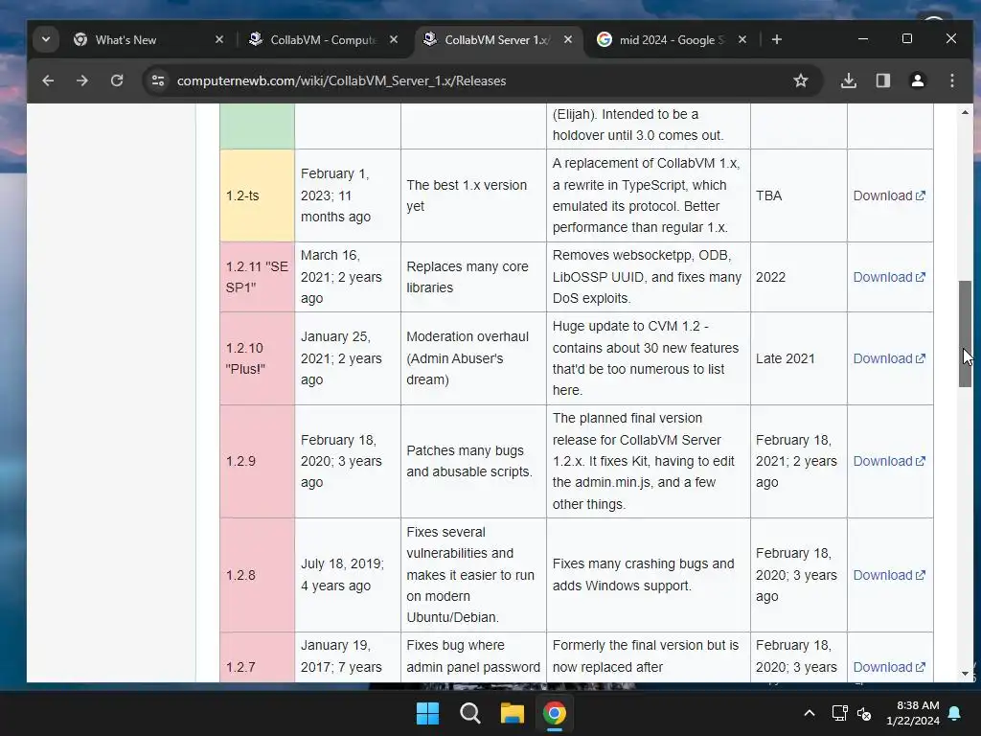Click the 1.2-ts version cell
The height and width of the screenshot is (736, 981).
pyautogui.click(x=257, y=195)
